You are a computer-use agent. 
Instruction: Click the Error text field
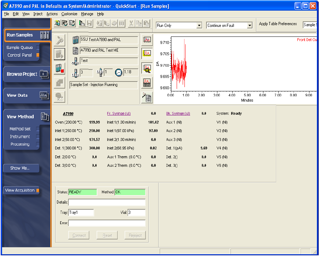(x=107, y=223)
